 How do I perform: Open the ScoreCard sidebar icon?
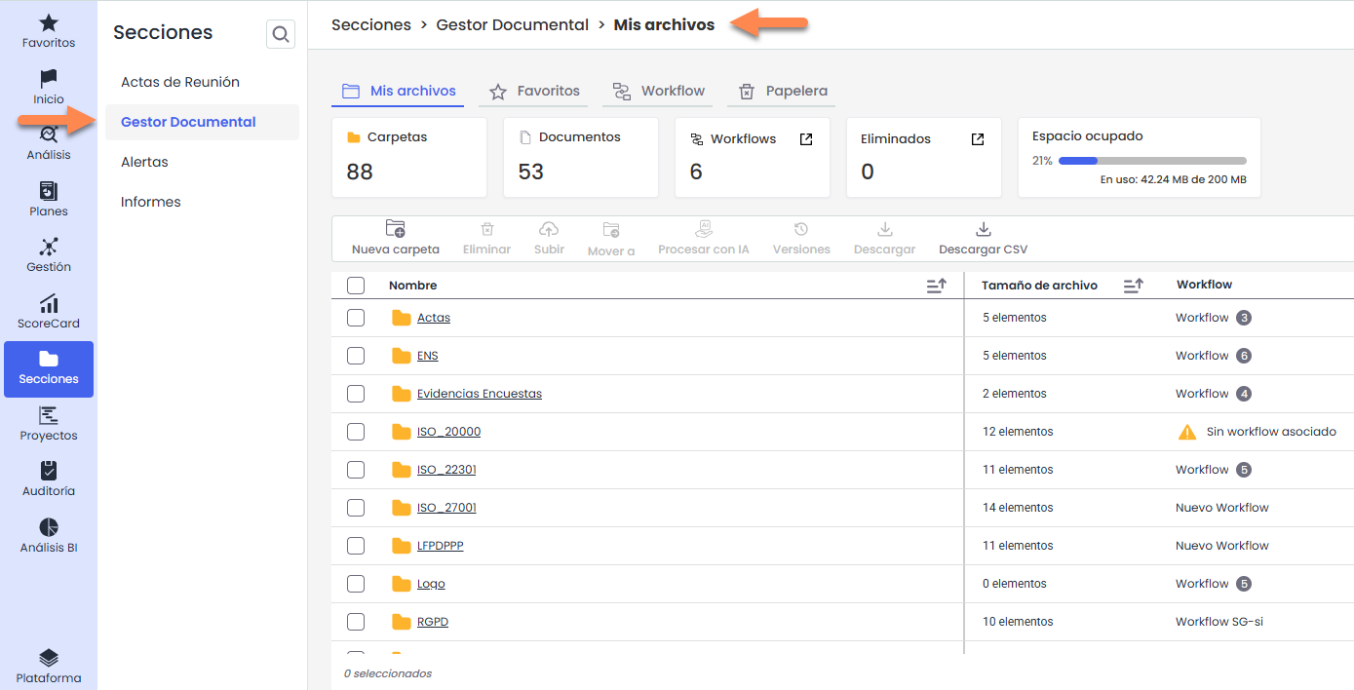click(x=49, y=305)
